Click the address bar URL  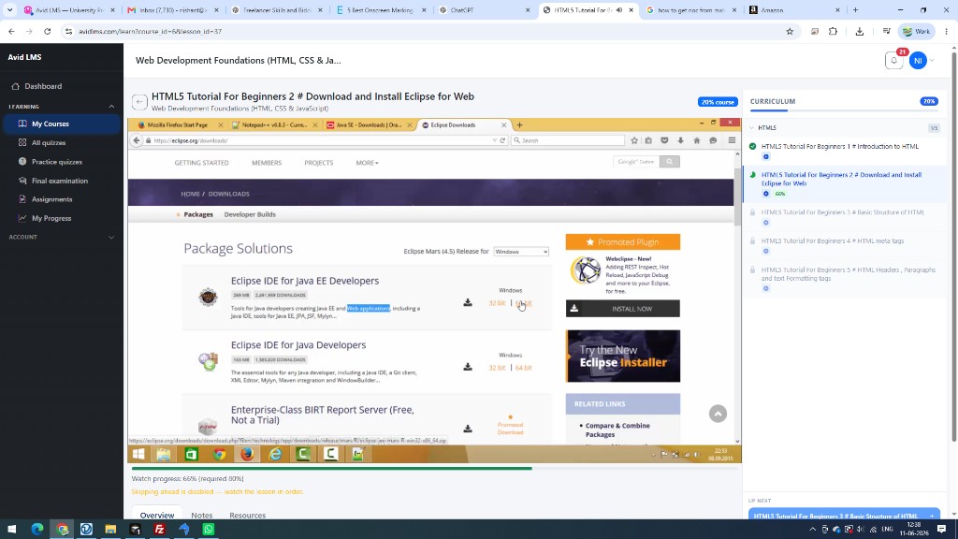(151, 31)
